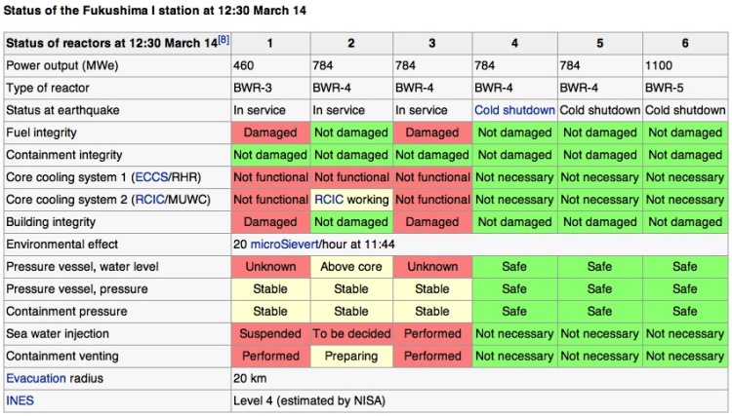Click 'Not functional' ECCS cell for reactor 2
Screen dimensions: 732x416
tap(351, 177)
